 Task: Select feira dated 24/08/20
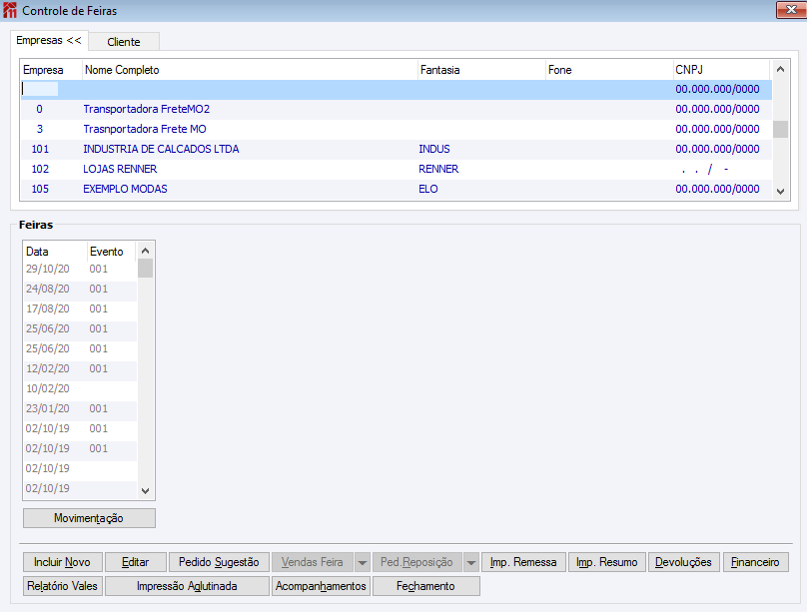coord(81,290)
